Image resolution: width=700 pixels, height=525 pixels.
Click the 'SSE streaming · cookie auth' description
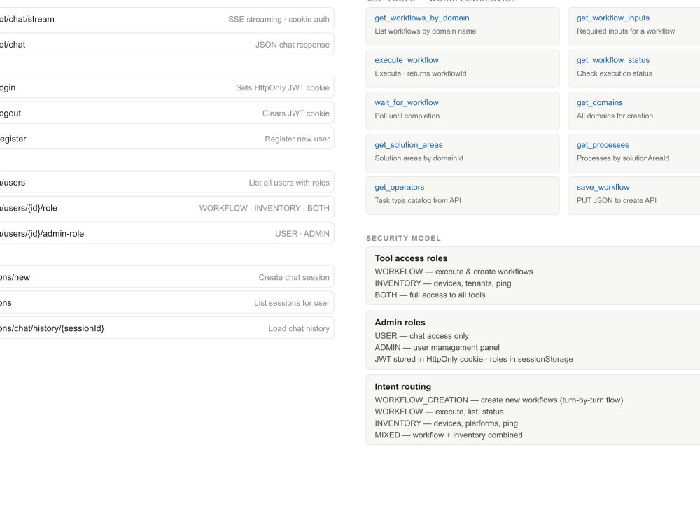point(279,19)
